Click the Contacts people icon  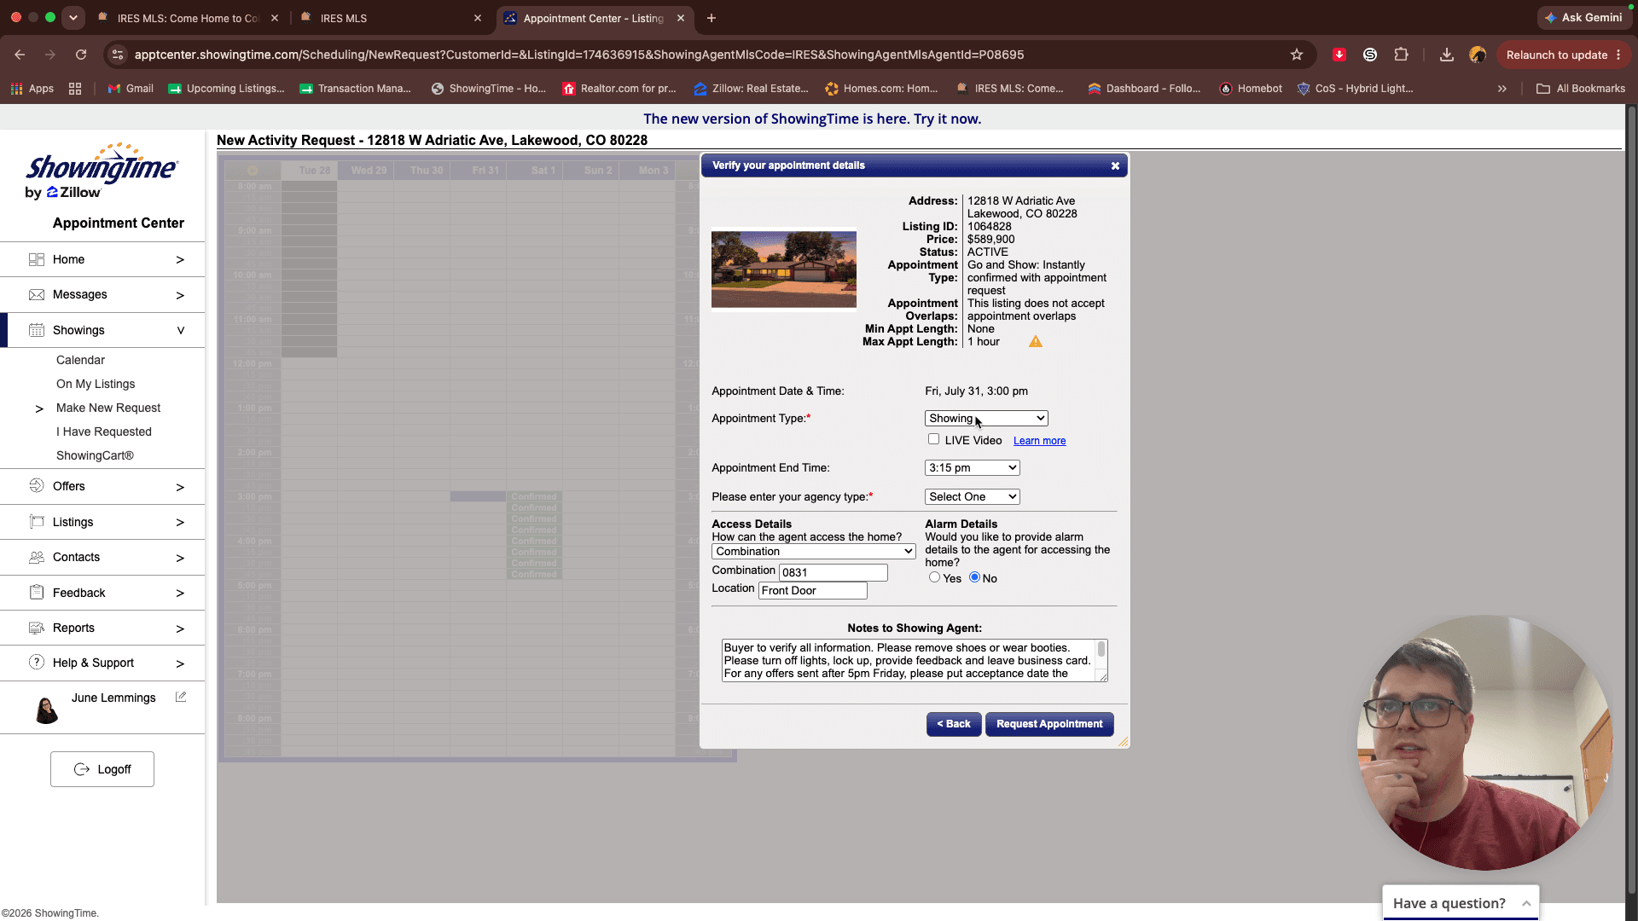coord(36,557)
